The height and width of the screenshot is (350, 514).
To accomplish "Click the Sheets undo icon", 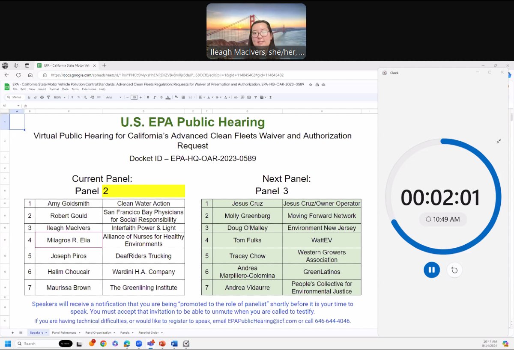I will [29, 98].
